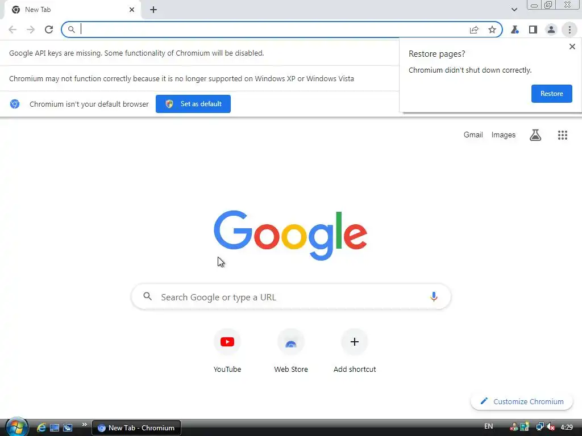Toggle the side panel
582x436 pixels.
click(x=533, y=30)
